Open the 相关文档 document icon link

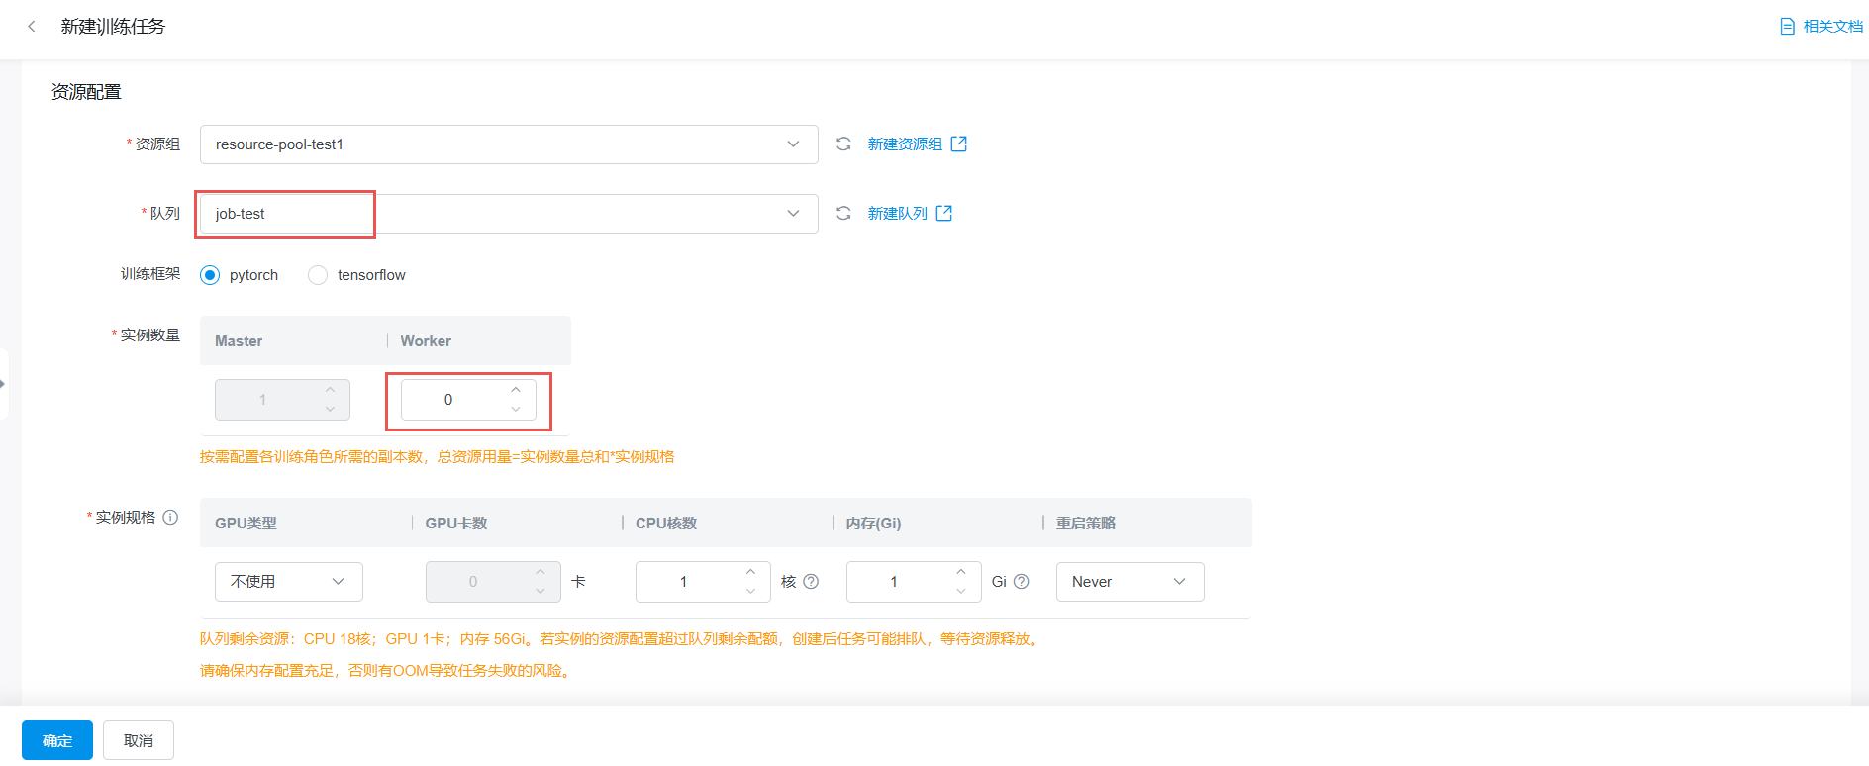[1787, 27]
